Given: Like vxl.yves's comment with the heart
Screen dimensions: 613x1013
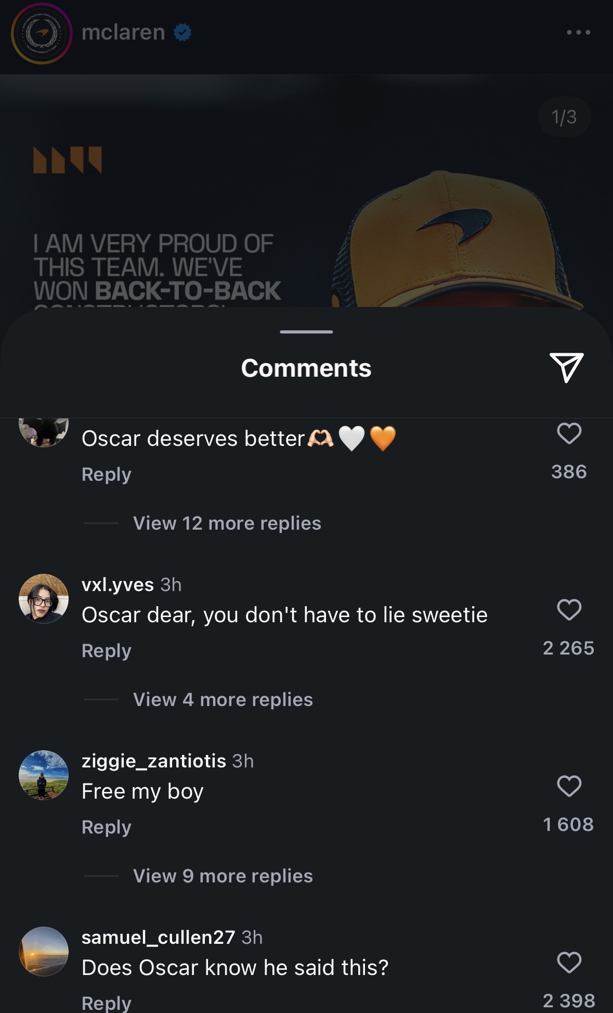Looking at the screenshot, I should tap(569, 610).
